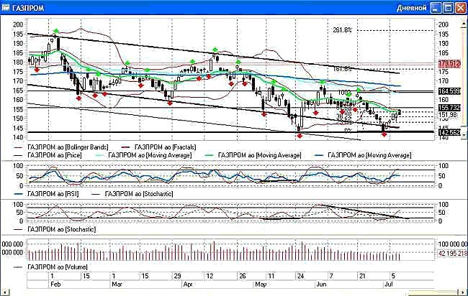Viewport: 468px width, 296px height.
Task: Click the price axis scroll-up arrow
Action: point(464,22)
